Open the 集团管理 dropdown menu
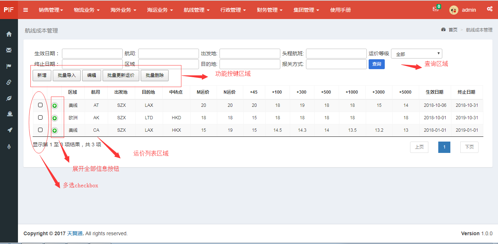This screenshot has height=244, width=498. pos(306,10)
